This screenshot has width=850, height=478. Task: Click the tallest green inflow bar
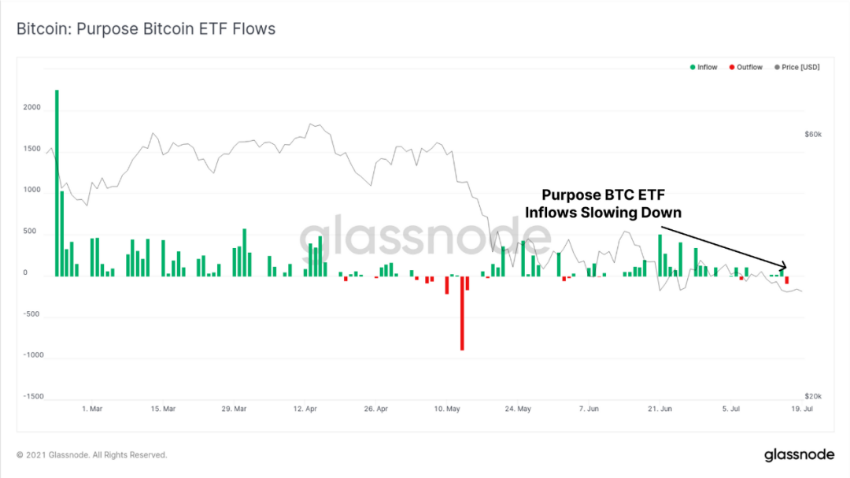pos(57,183)
